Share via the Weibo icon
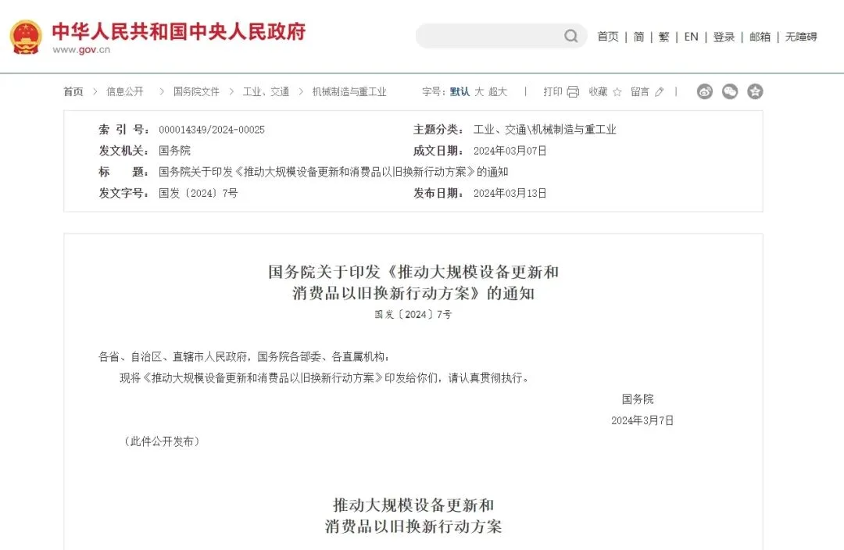Viewport: 844px width, 550px height. click(x=705, y=91)
